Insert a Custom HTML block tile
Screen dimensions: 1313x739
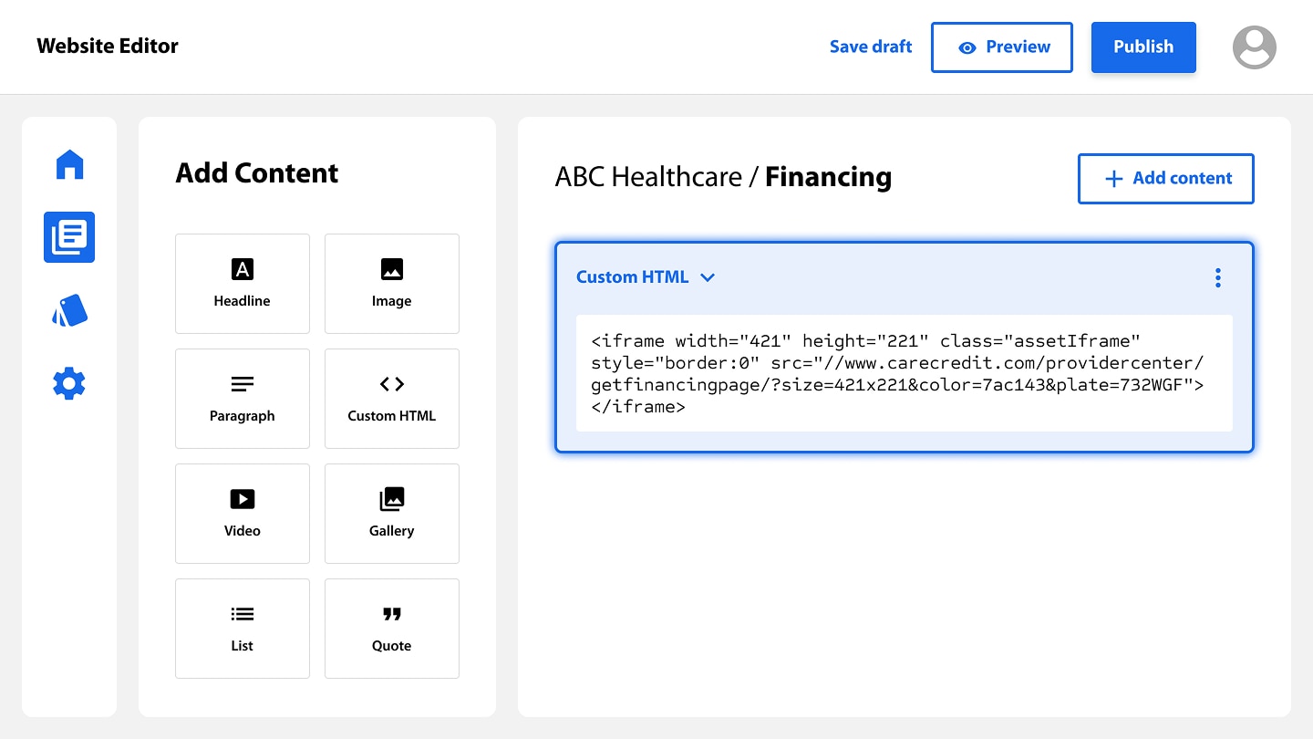point(392,399)
